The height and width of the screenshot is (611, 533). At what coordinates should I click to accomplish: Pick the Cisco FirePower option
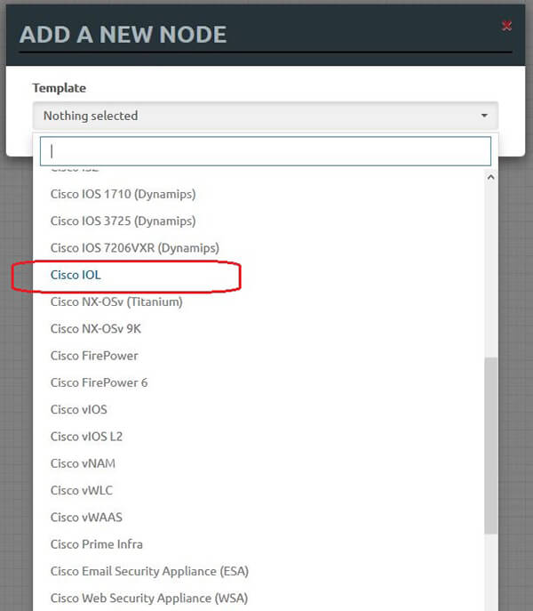pos(94,356)
